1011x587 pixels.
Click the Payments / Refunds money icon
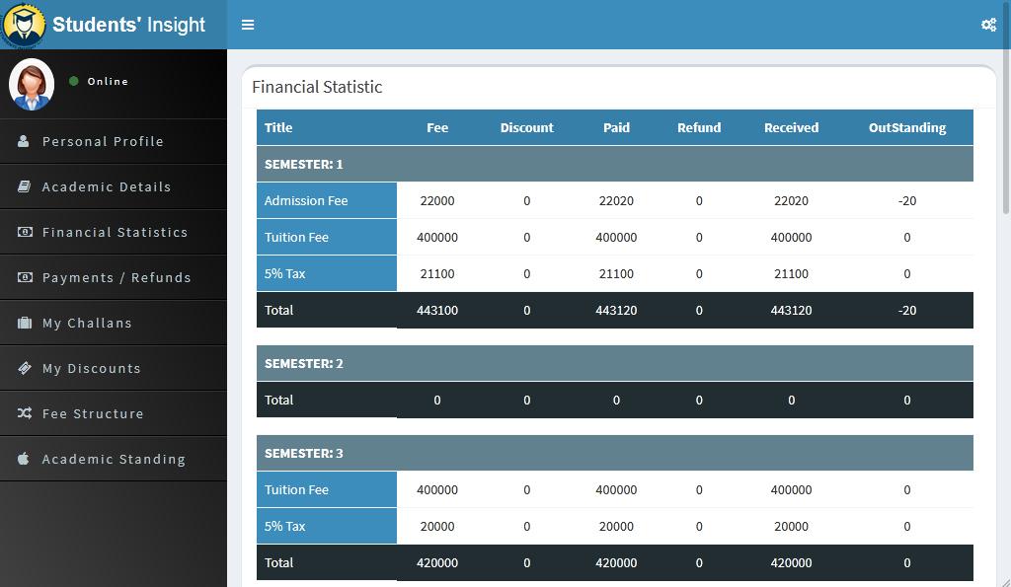(25, 277)
